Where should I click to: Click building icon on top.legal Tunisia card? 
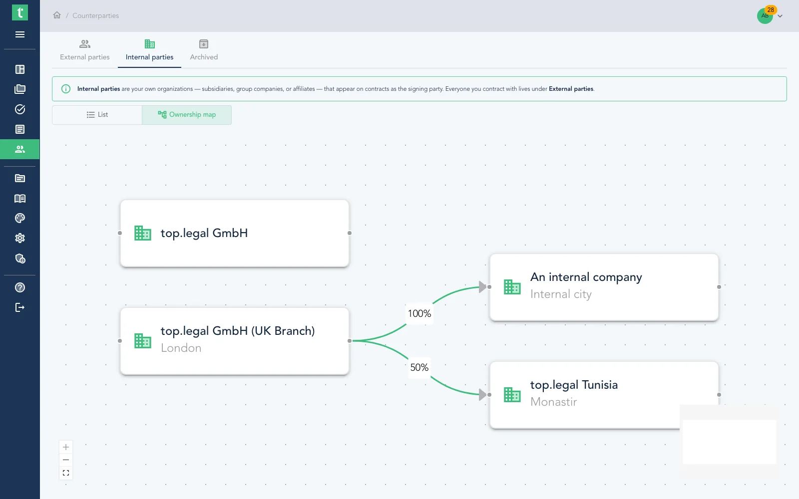pos(512,395)
